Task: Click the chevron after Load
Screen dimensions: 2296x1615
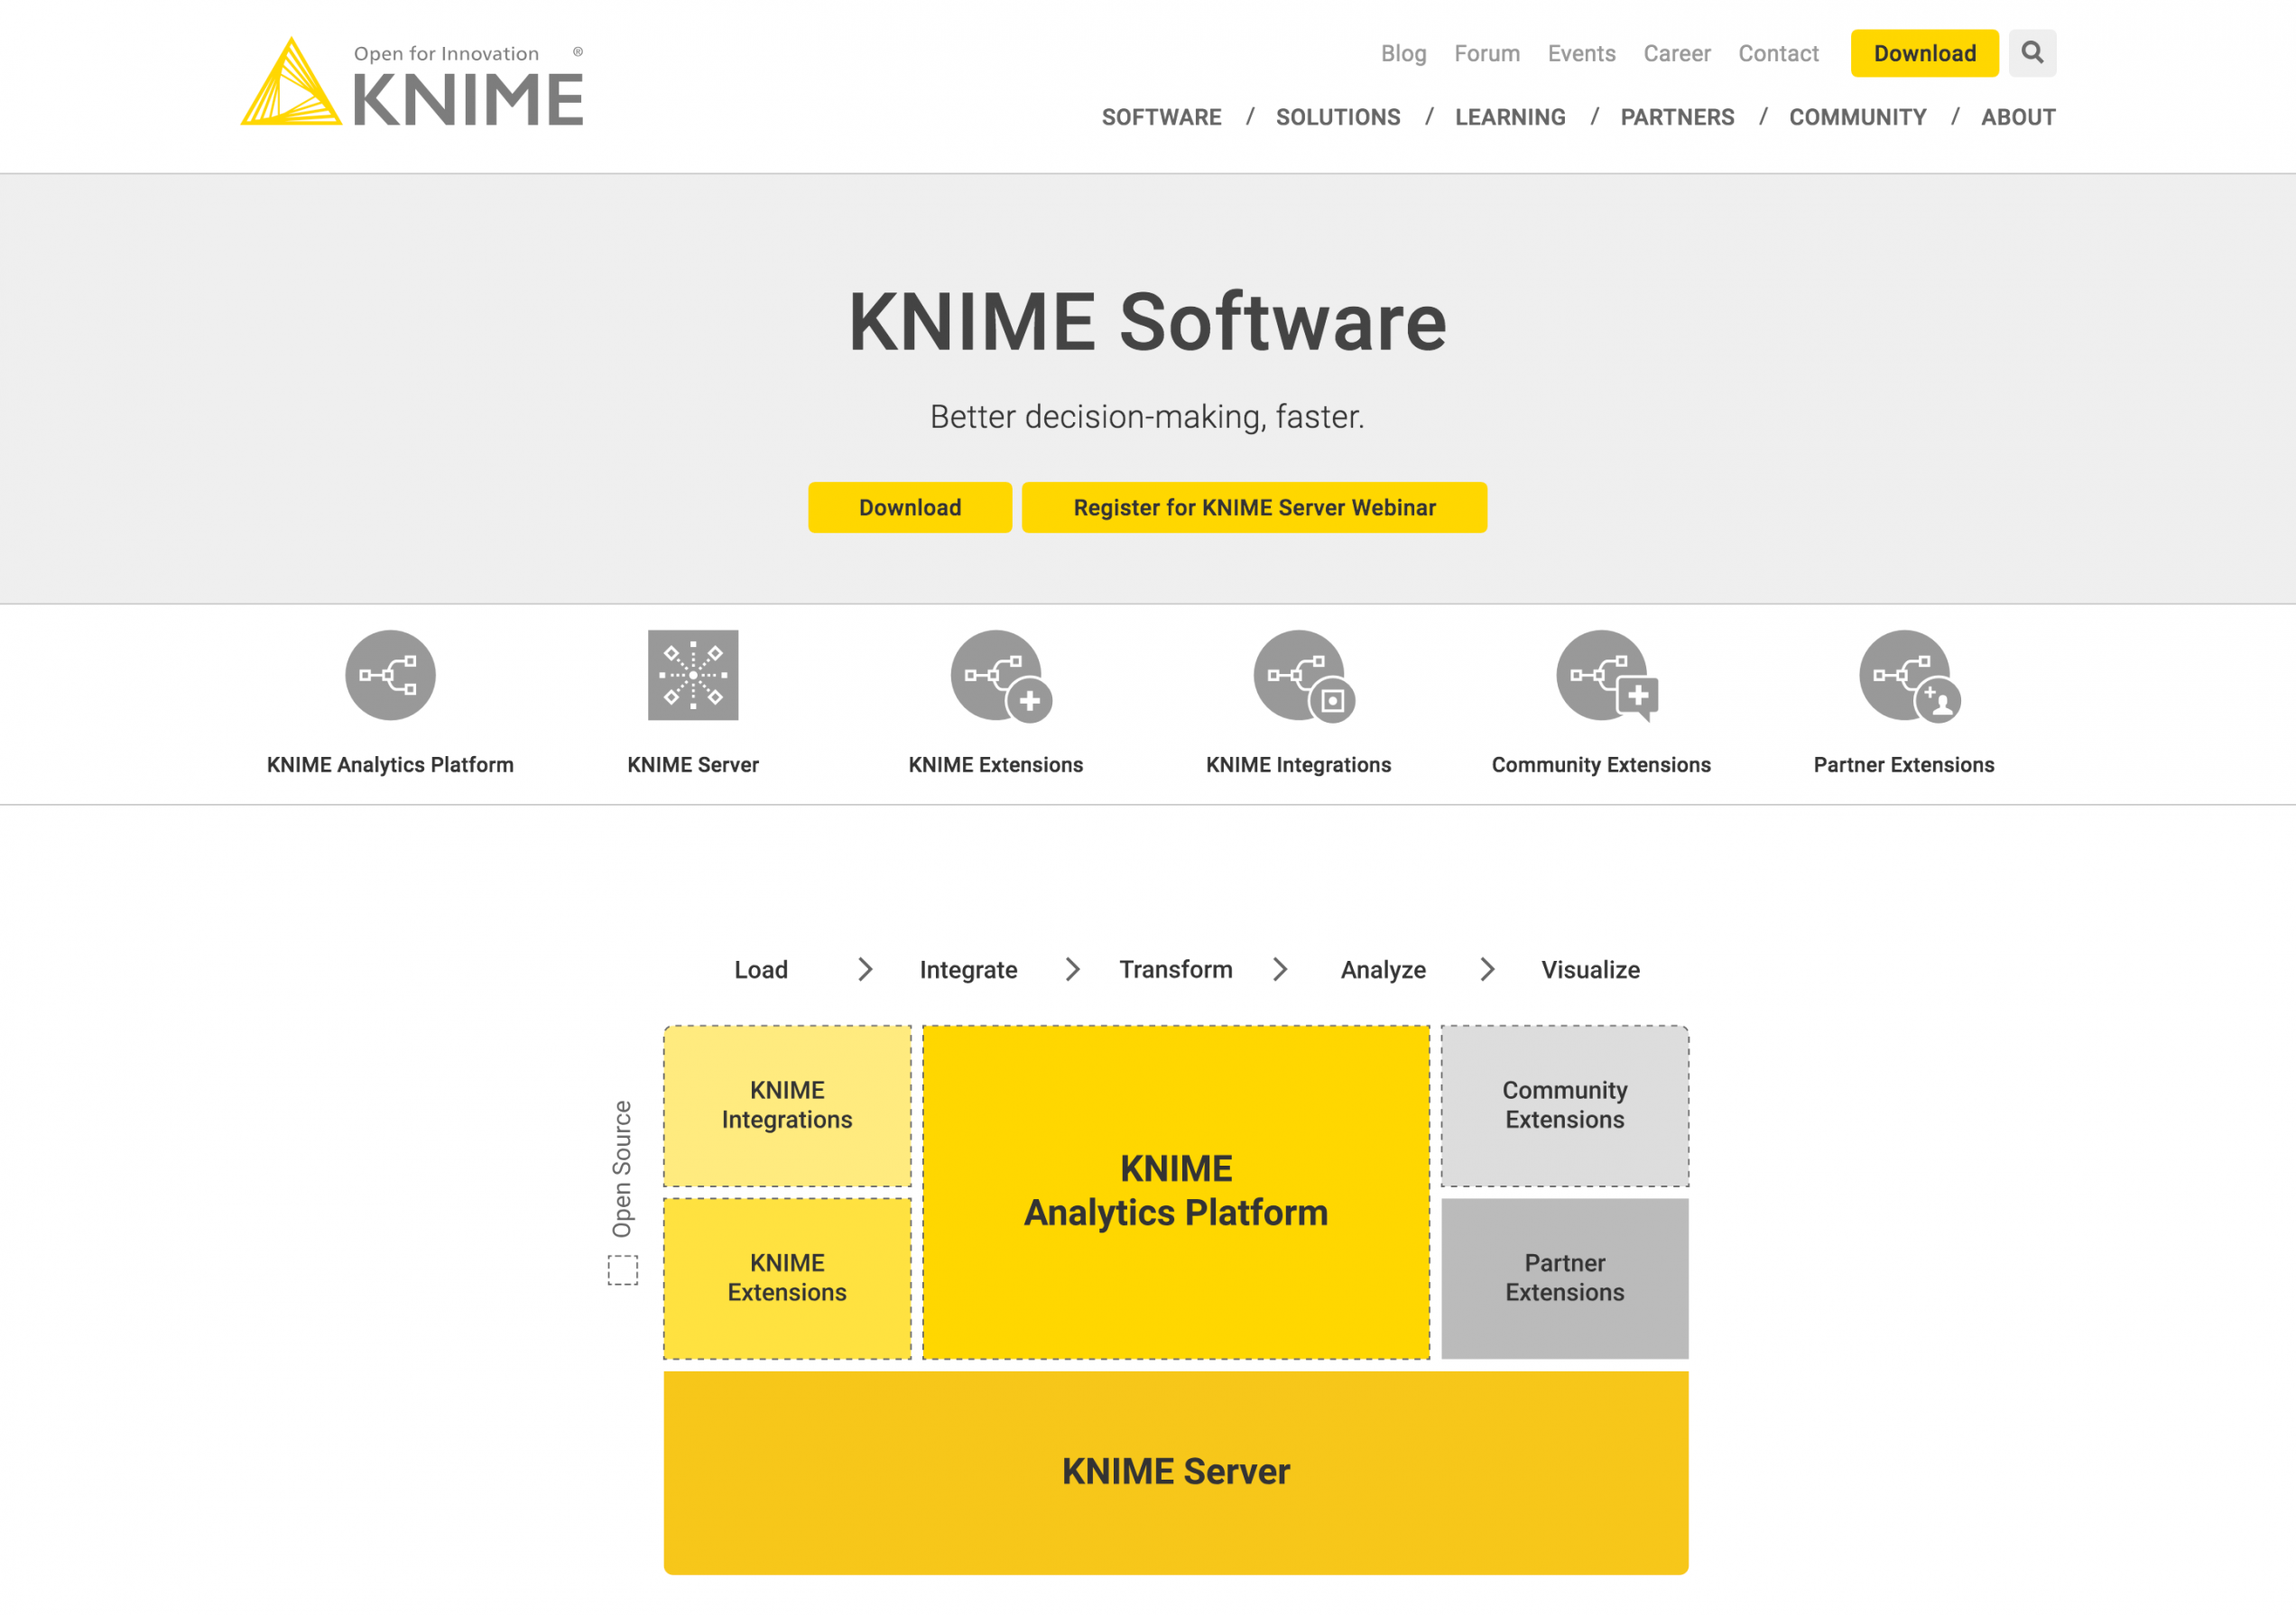Action: tap(865, 969)
